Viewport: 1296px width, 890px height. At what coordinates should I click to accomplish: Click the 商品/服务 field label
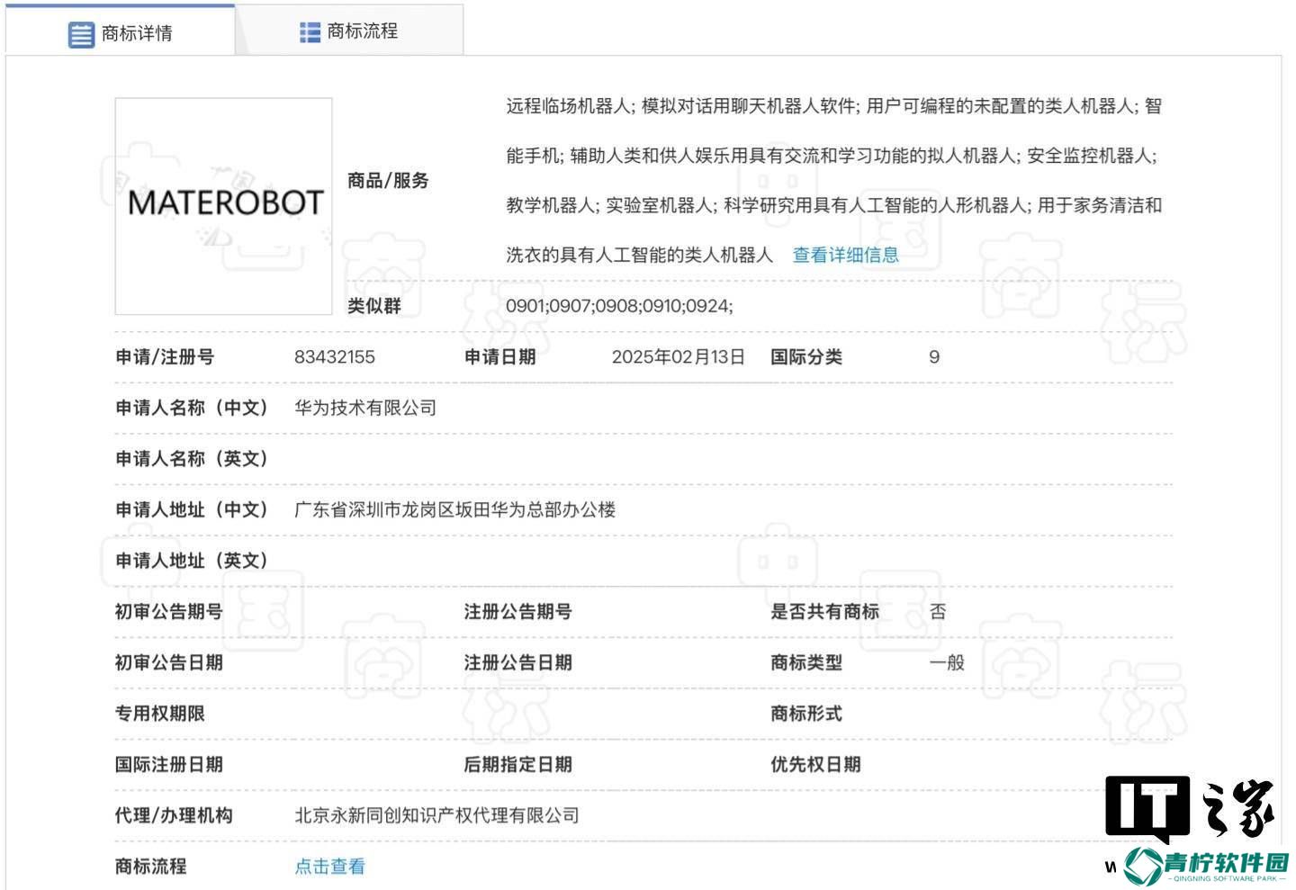388,181
